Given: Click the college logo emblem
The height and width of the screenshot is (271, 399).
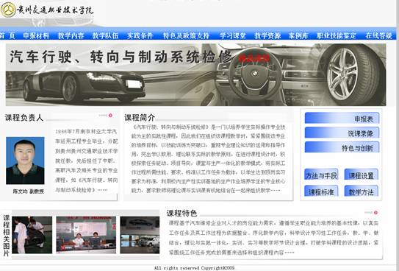Looking at the screenshot, I should tap(8, 10).
